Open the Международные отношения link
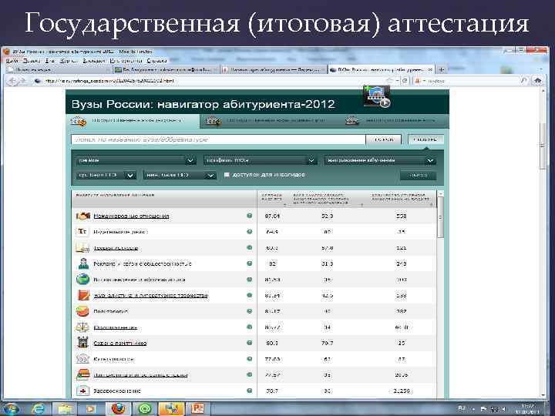 point(131,216)
